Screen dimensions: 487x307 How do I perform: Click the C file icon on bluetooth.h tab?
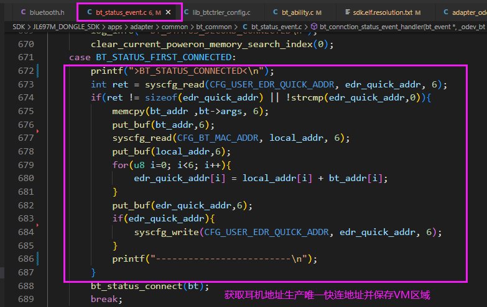tap(23, 12)
